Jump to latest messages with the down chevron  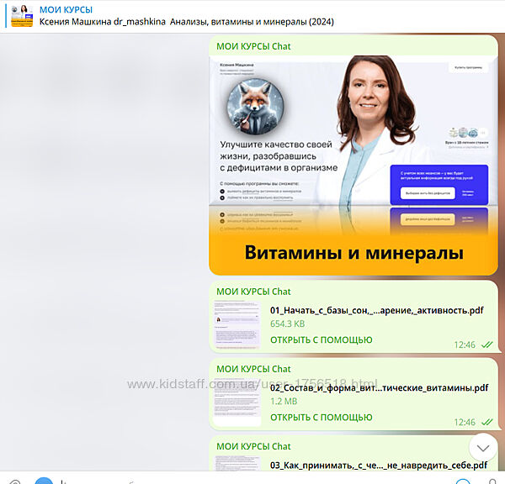tap(483, 446)
